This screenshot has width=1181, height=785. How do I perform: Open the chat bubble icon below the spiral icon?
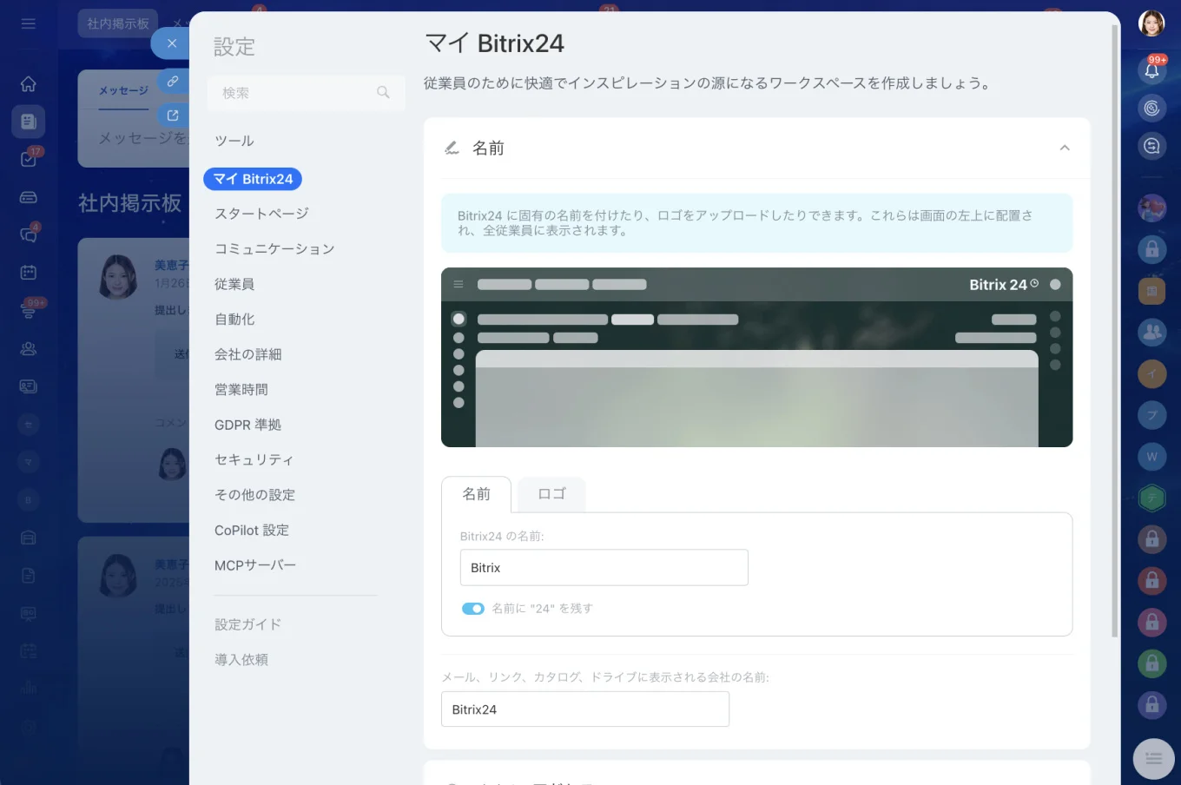click(1151, 146)
